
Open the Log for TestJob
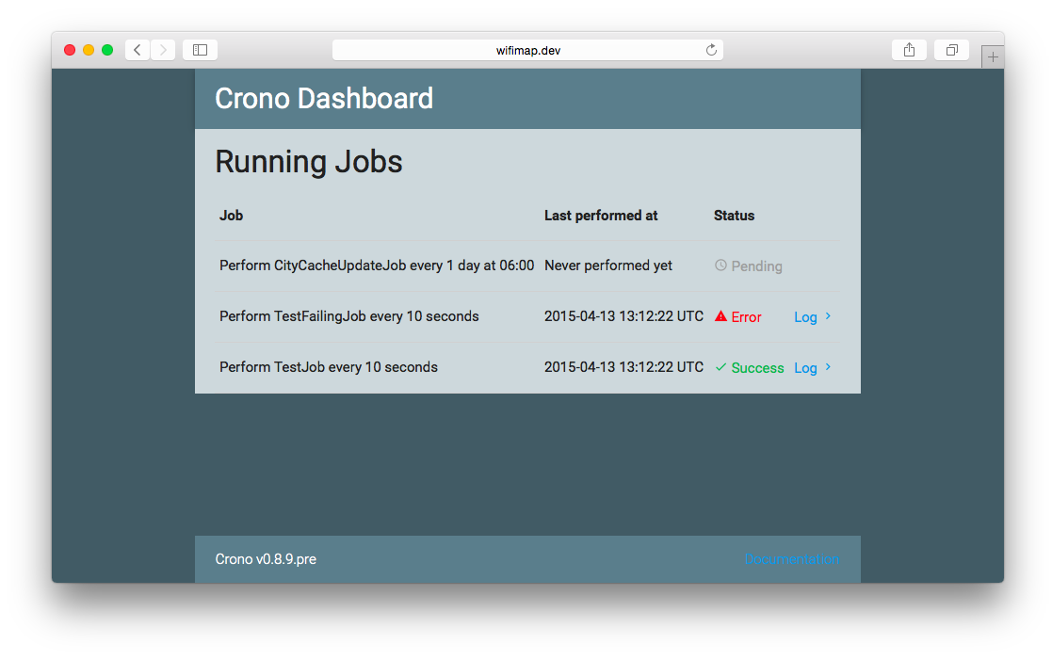click(805, 368)
